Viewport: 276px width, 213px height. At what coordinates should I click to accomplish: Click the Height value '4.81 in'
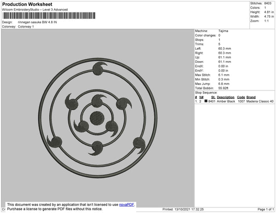point(269,12)
